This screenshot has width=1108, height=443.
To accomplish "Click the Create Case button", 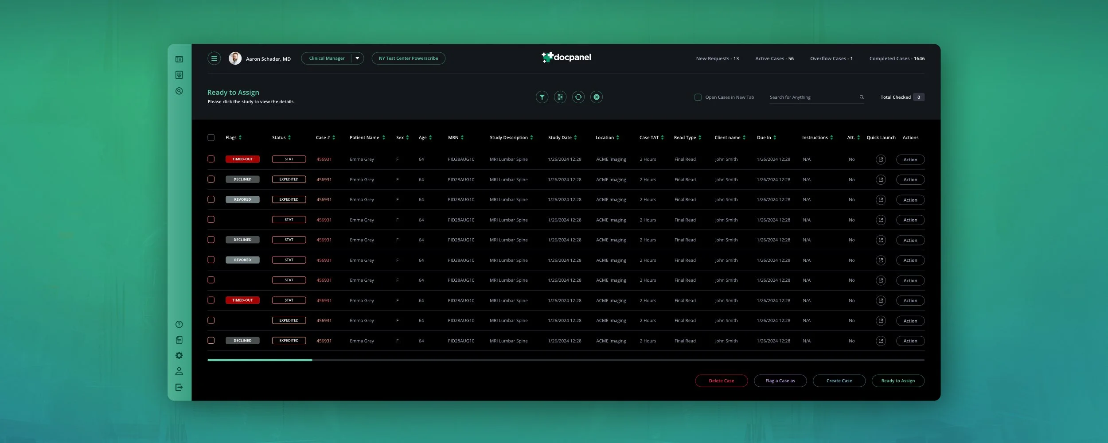I will click(839, 381).
